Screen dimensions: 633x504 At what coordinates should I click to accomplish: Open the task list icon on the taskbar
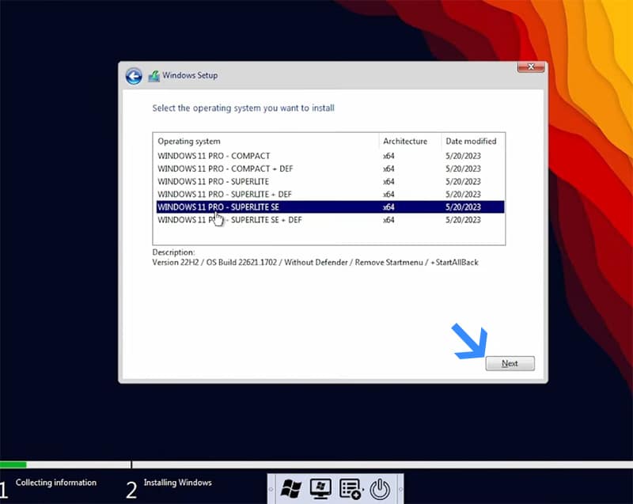(x=351, y=487)
